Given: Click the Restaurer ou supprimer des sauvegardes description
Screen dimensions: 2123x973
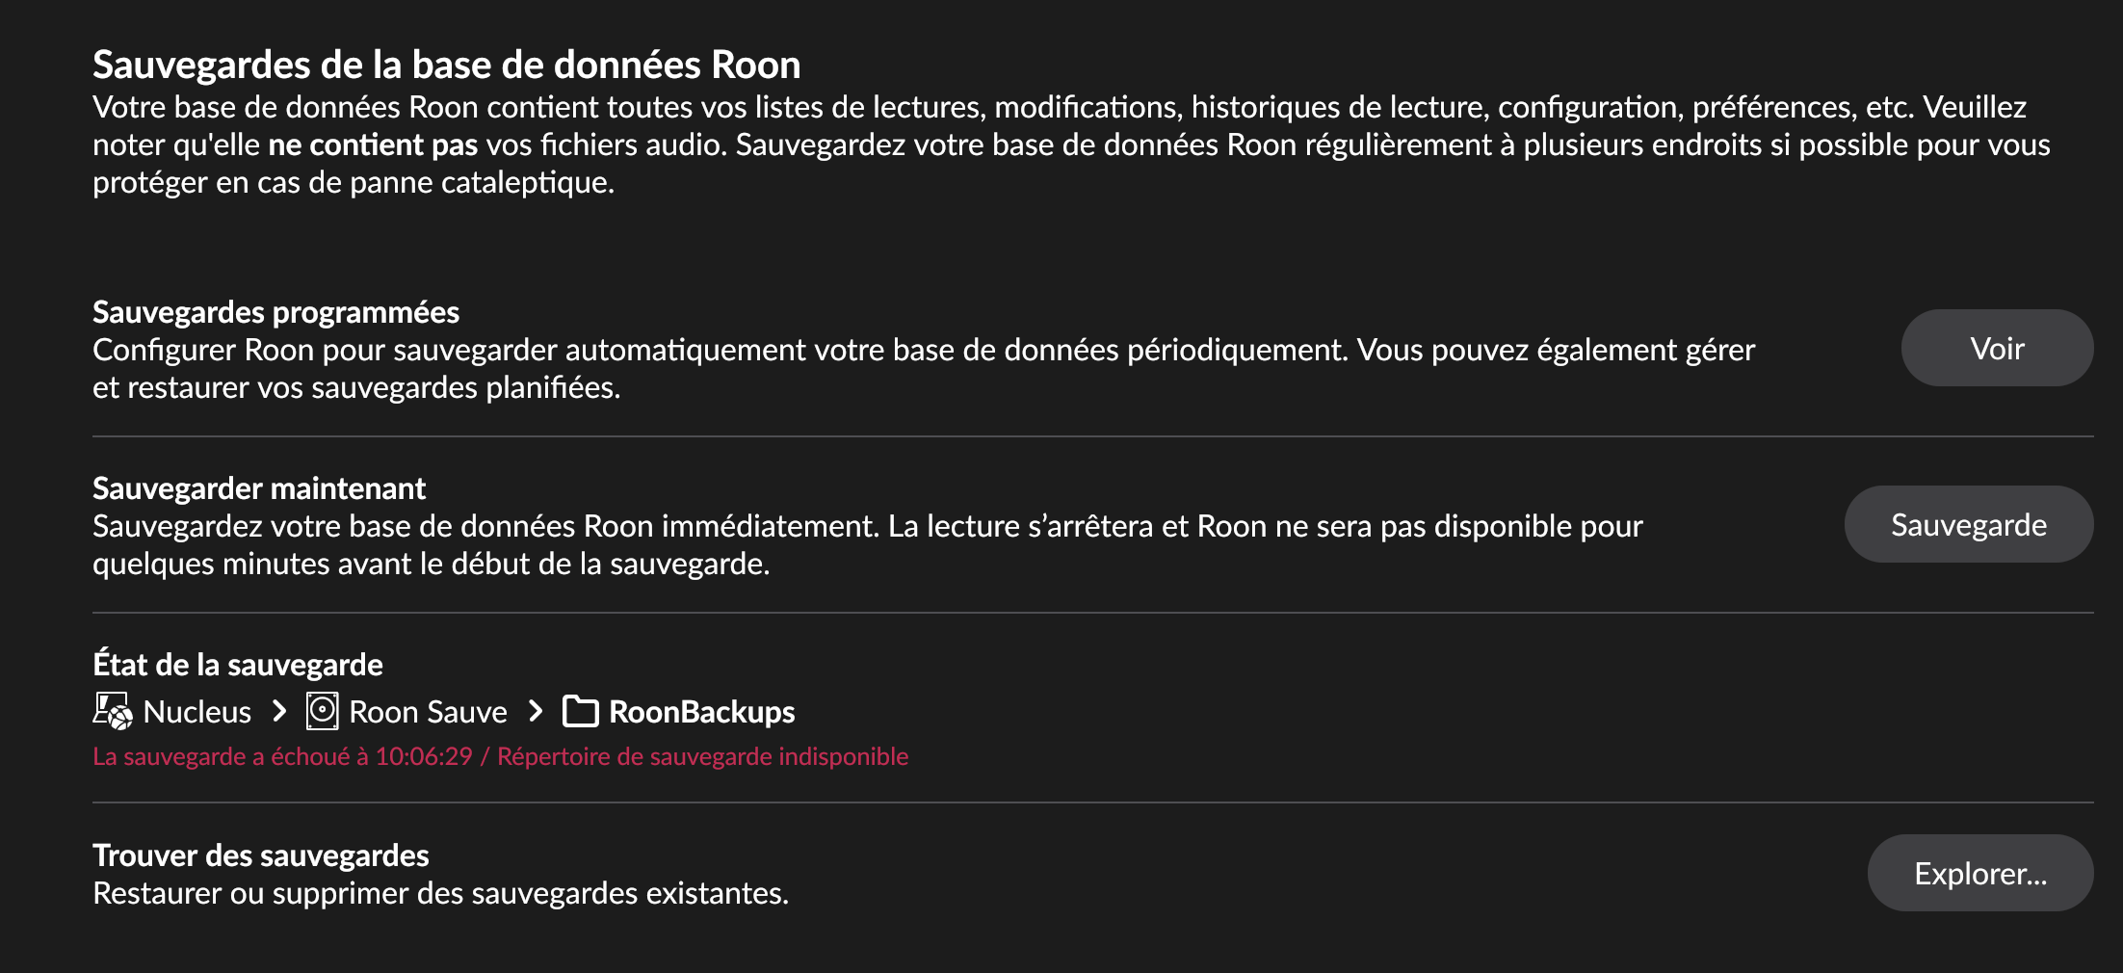Looking at the screenshot, I should (440, 893).
